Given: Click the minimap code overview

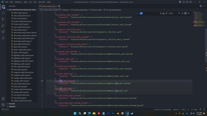Looking at the screenshot, I should [x=199, y=19].
